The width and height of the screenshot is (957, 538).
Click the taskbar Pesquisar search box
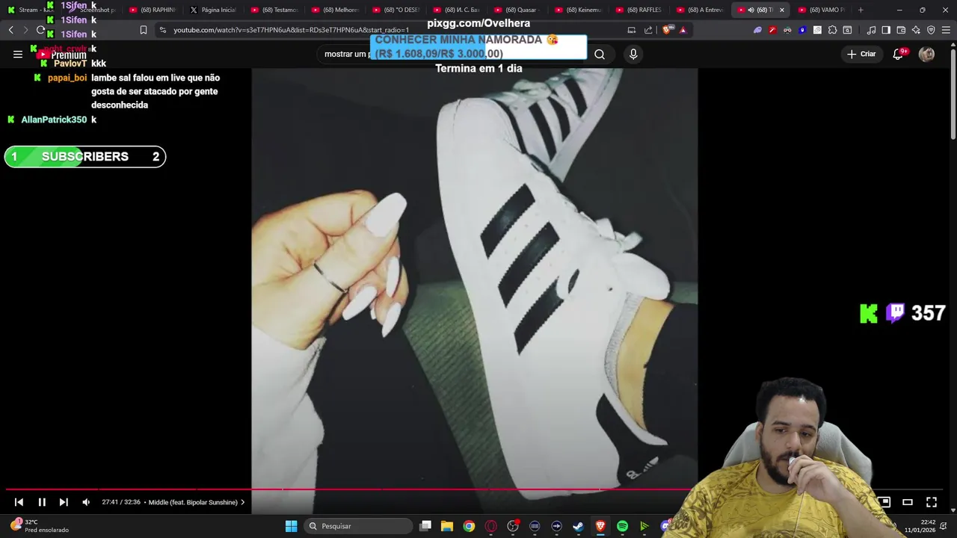(x=358, y=526)
